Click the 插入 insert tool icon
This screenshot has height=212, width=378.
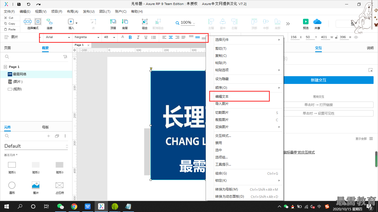pyautogui.click(x=71, y=22)
